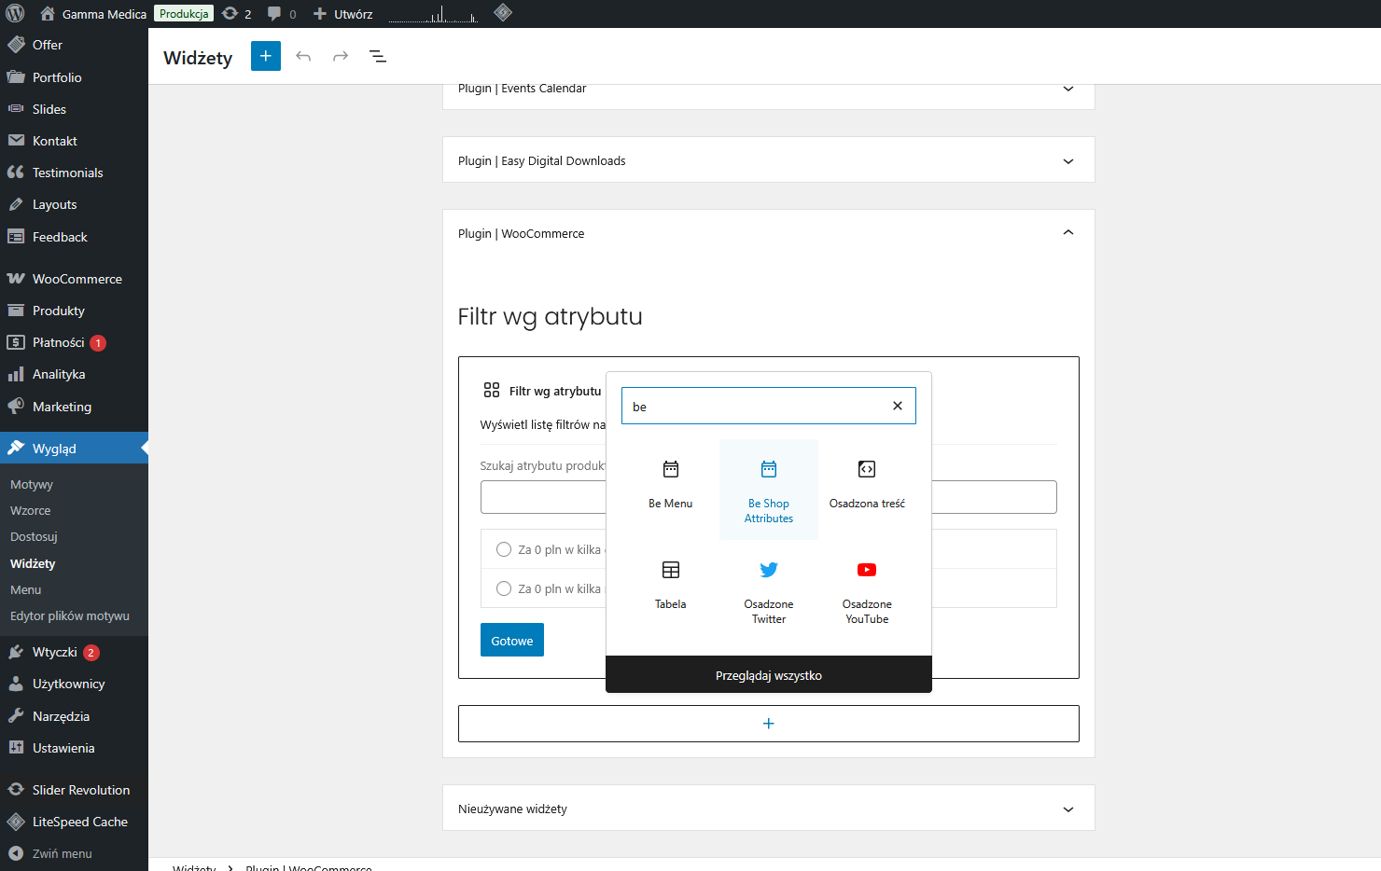1381x871 pixels.
Task: Expand the Nieużywane widżety section
Action: point(1067,809)
